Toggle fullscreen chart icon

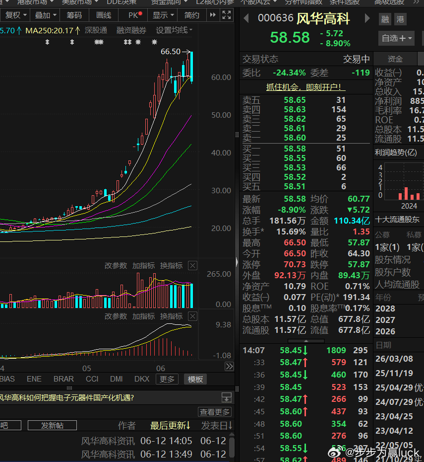tap(227, 15)
